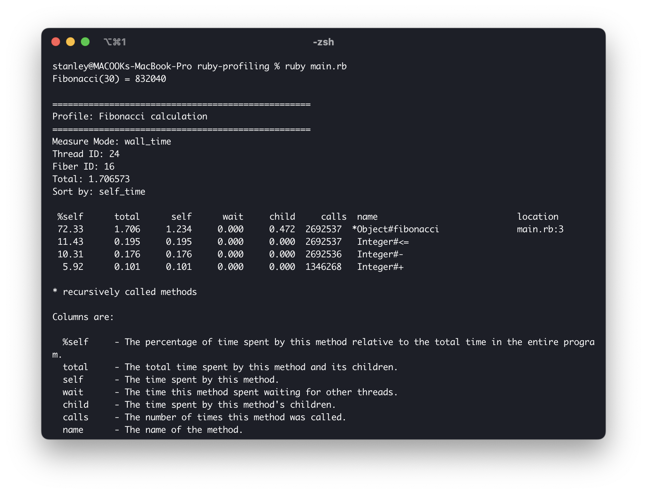Click "time spent by this method's children" line
The height and width of the screenshot is (494, 647).
tap(230, 405)
